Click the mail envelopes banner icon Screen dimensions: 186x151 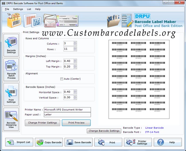[50, 20]
